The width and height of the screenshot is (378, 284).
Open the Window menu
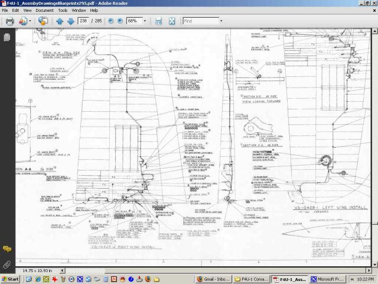[x=79, y=11]
